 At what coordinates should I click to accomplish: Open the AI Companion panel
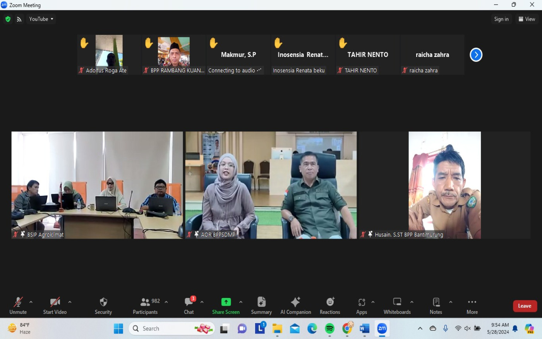click(x=295, y=305)
